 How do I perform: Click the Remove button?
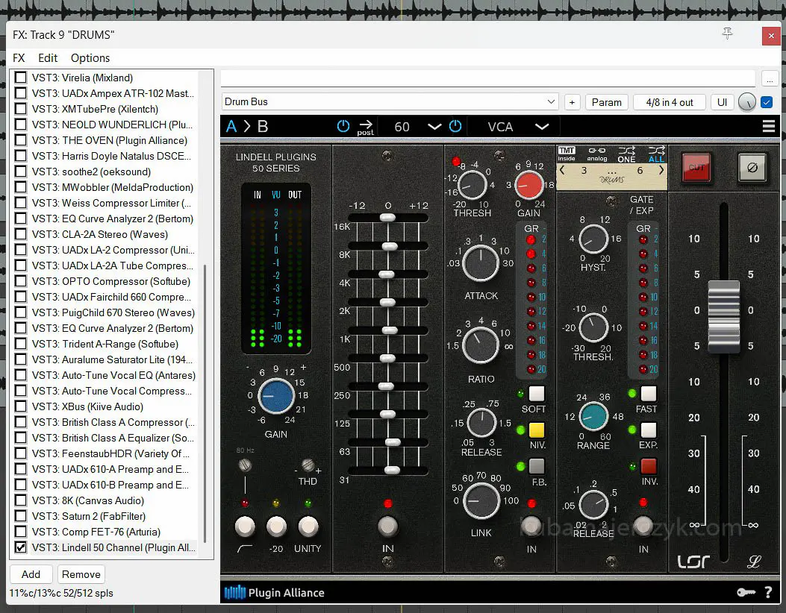pos(81,574)
